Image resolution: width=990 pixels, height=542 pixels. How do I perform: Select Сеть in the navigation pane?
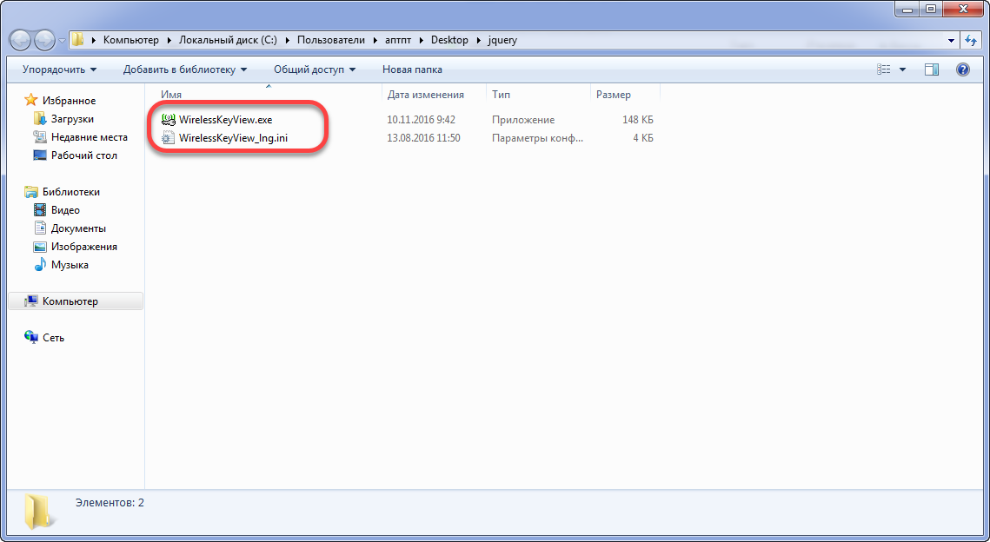53,338
